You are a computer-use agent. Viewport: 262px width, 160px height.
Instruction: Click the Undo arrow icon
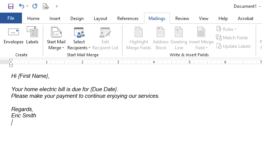point(22,6)
